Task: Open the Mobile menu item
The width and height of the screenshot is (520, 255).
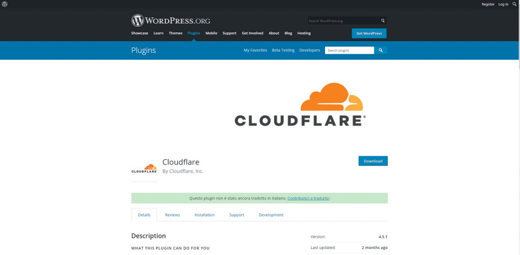Action: click(211, 33)
